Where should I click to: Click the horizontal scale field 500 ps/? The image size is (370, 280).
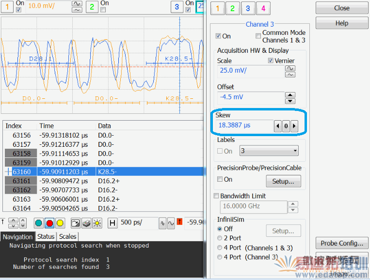pyautogui.click(x=138, y=223)
